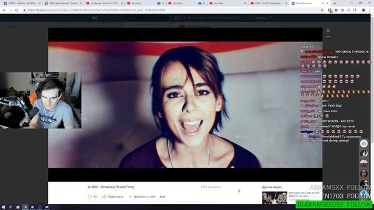Click VK logo in page header

pyautogui.click(x=95, y=18)
